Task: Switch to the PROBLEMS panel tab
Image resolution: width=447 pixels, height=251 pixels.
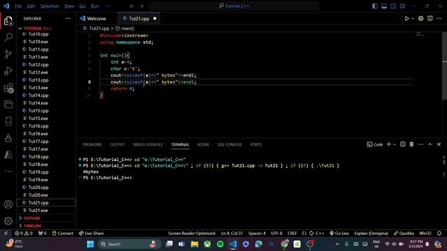Action: click(x=92, y=144)
